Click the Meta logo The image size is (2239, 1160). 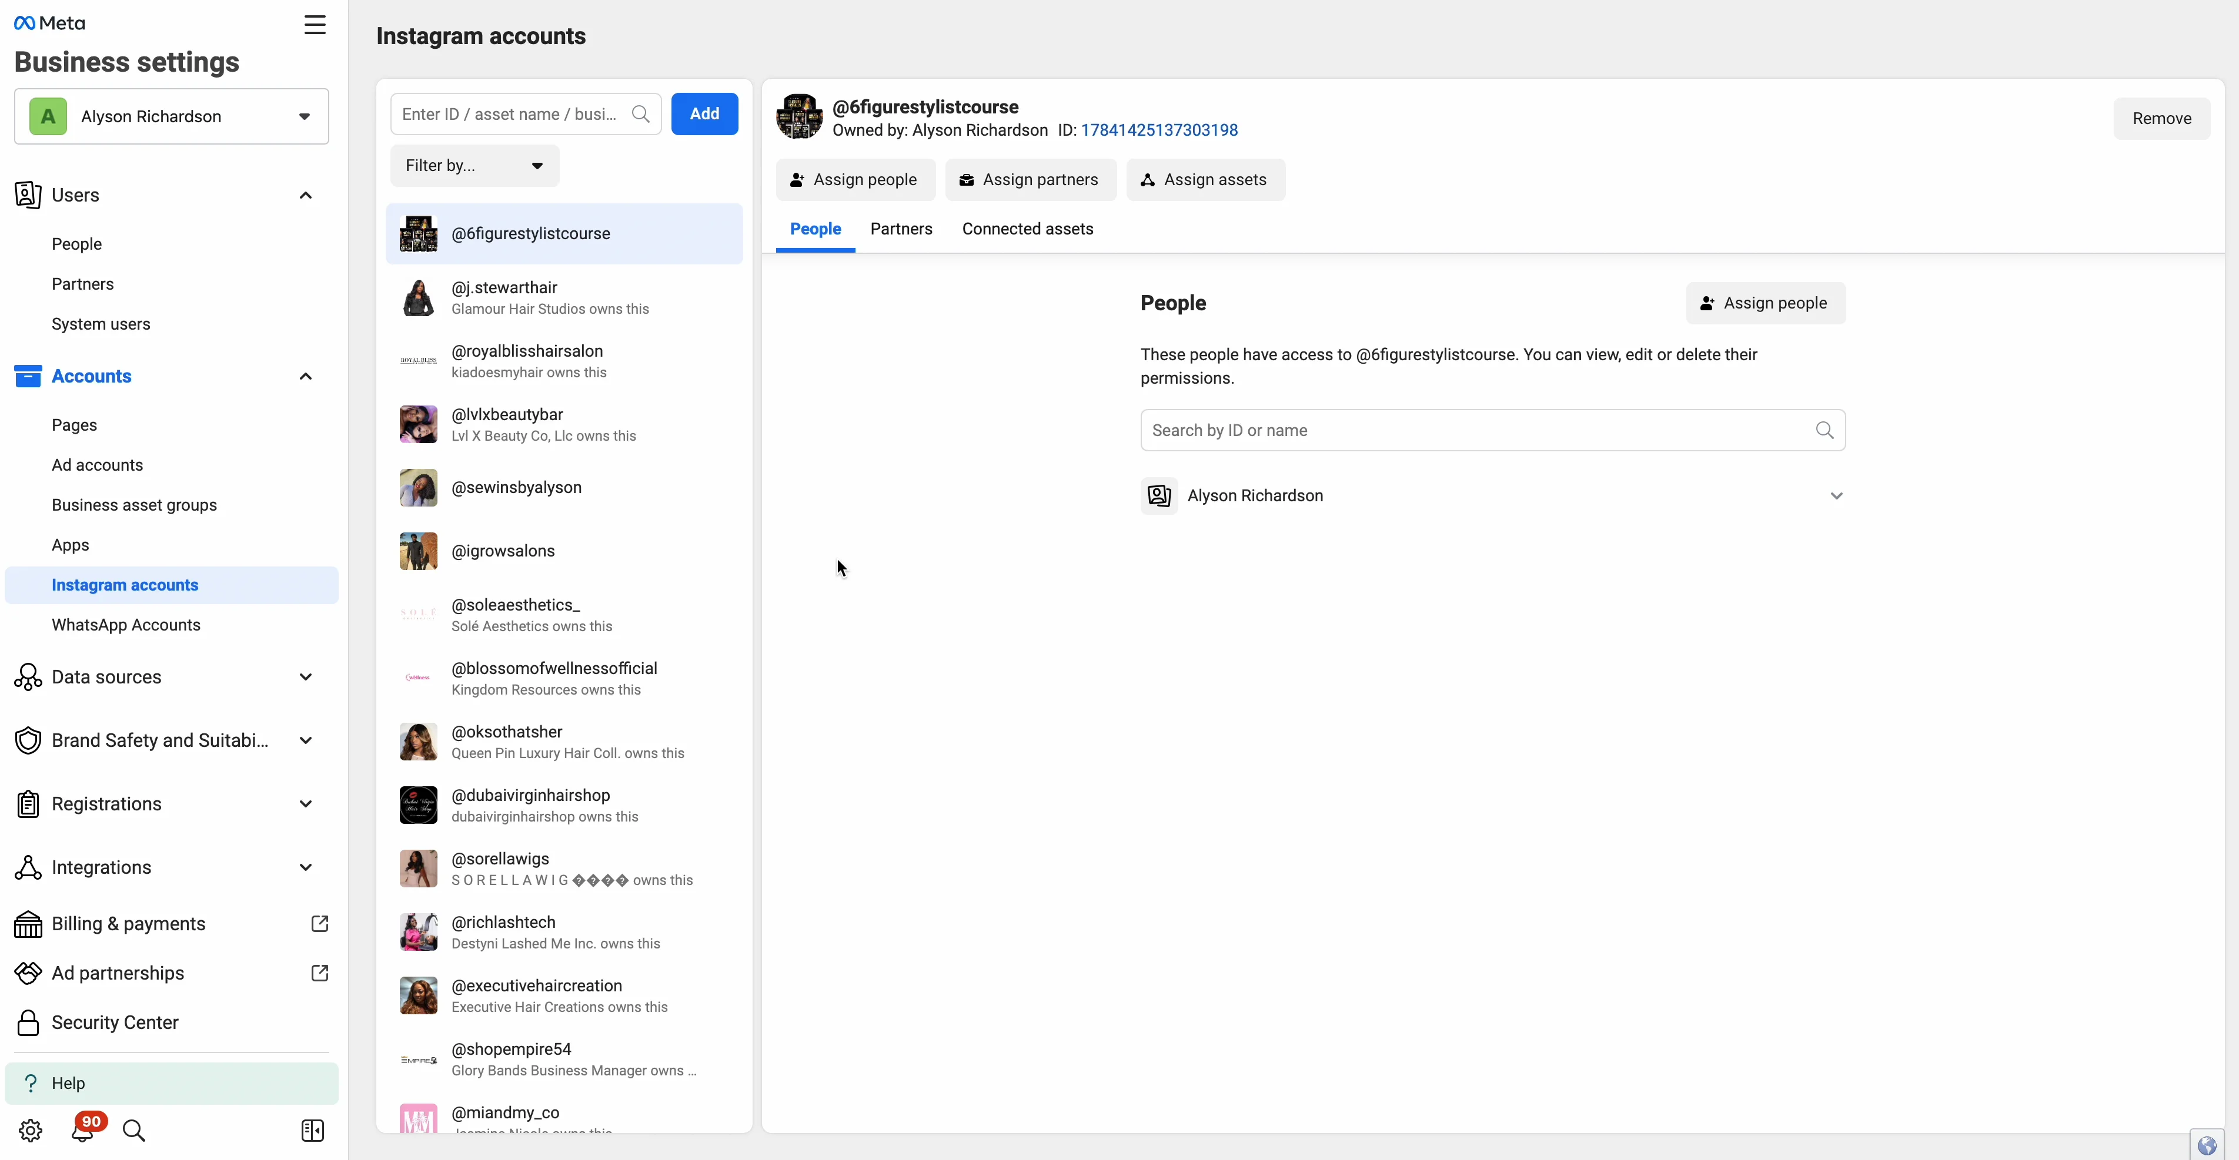point(49,22)
